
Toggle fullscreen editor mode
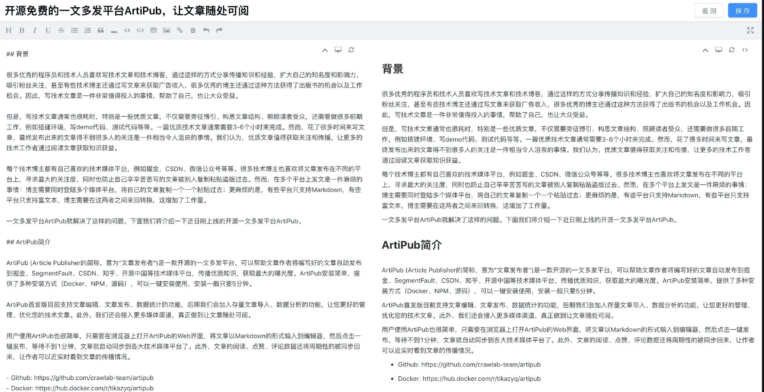tap(750, 30)
